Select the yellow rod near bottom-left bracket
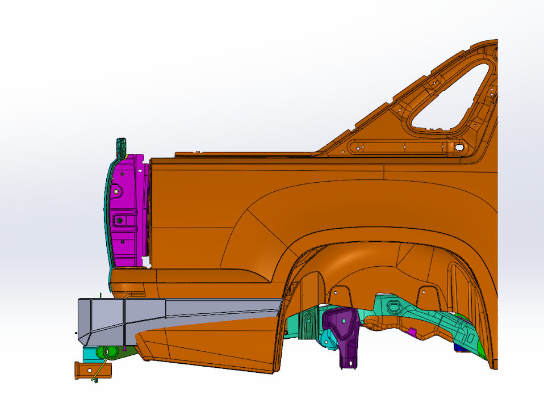 pyautogui.click(x=102, y=371)
